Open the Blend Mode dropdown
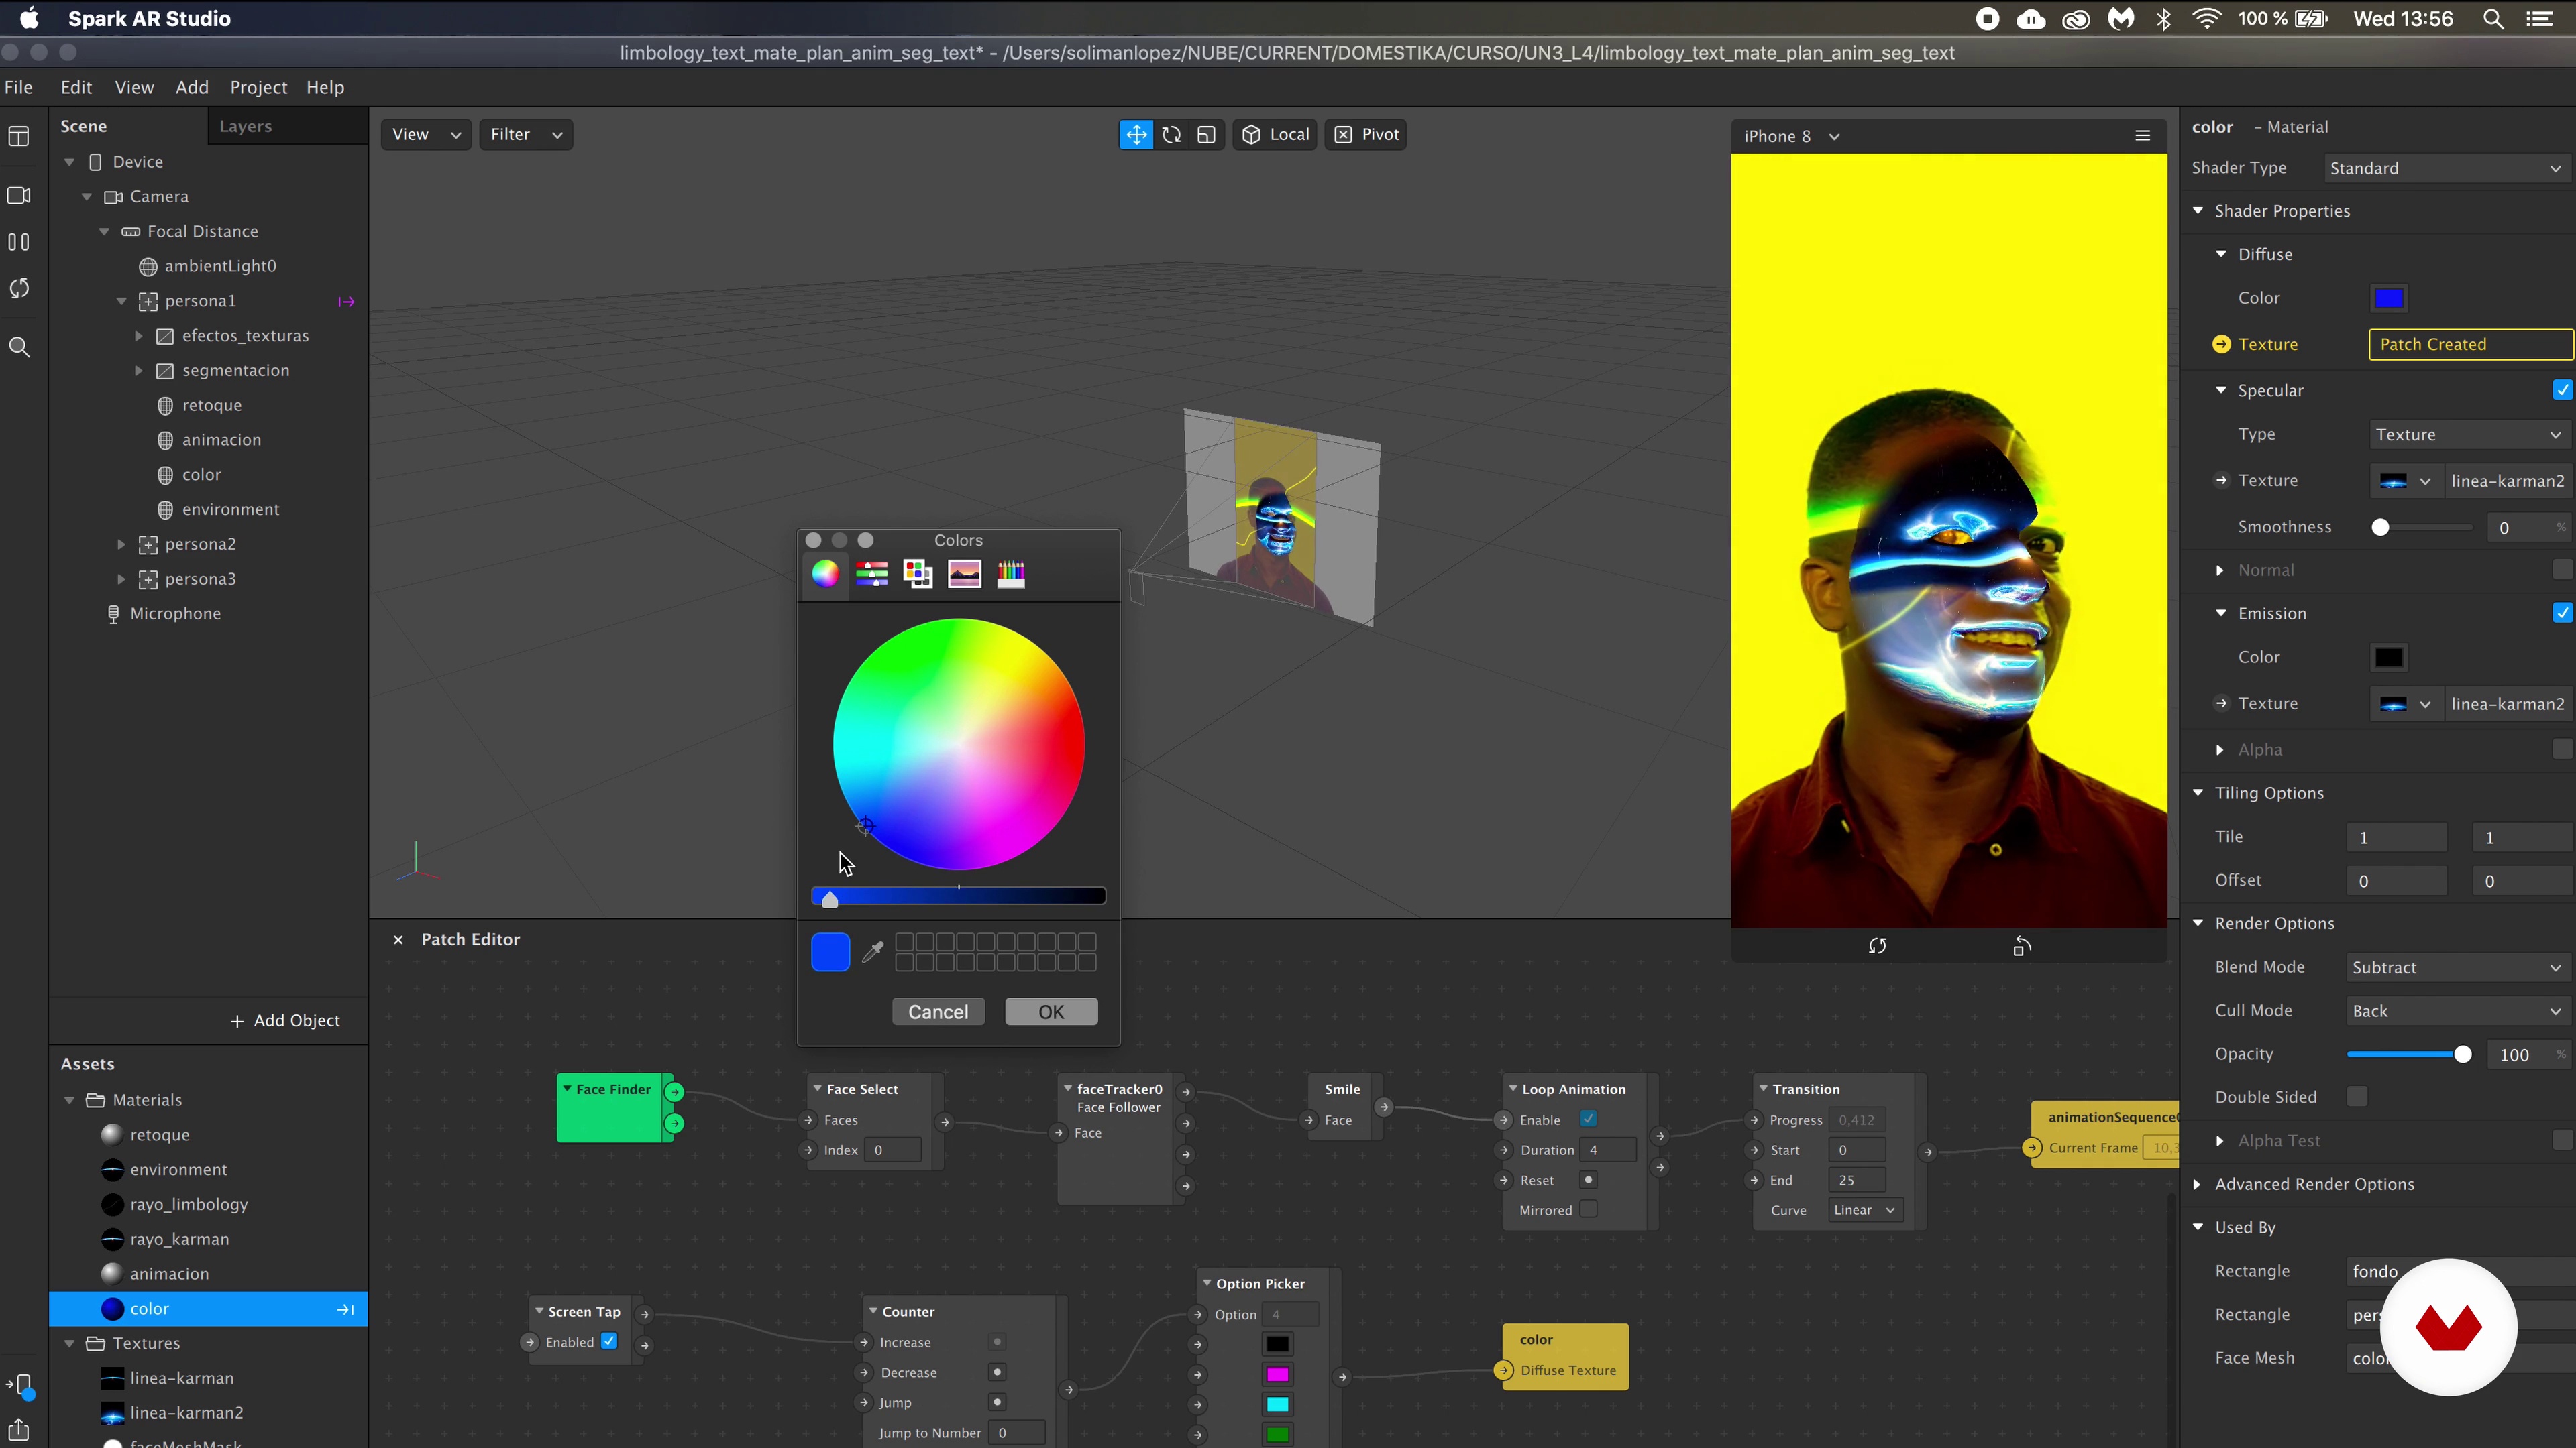This screenshot has width=2576, height=1448. [x=2457, y=967]
